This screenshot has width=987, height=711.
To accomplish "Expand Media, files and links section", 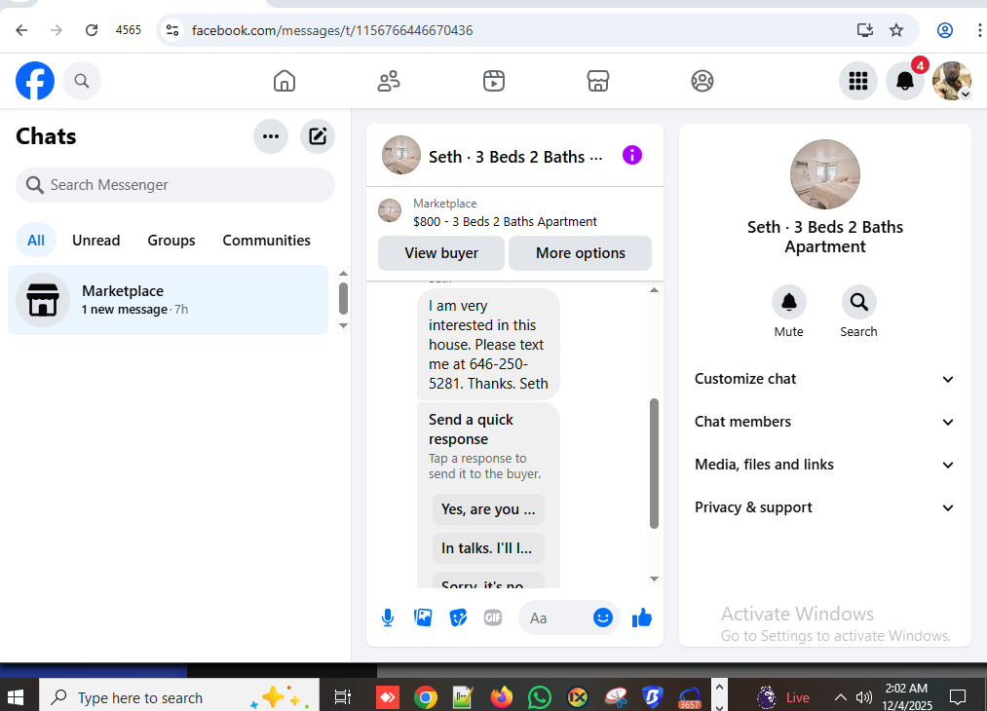I will [x=824, y=465].
